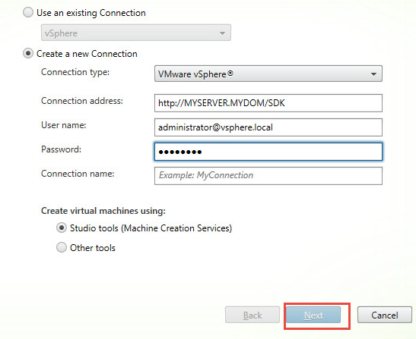Select the Use an existing Connection radio button
Image resolution: width=416 pixels, height=339 pixels.
pos(28,12)
